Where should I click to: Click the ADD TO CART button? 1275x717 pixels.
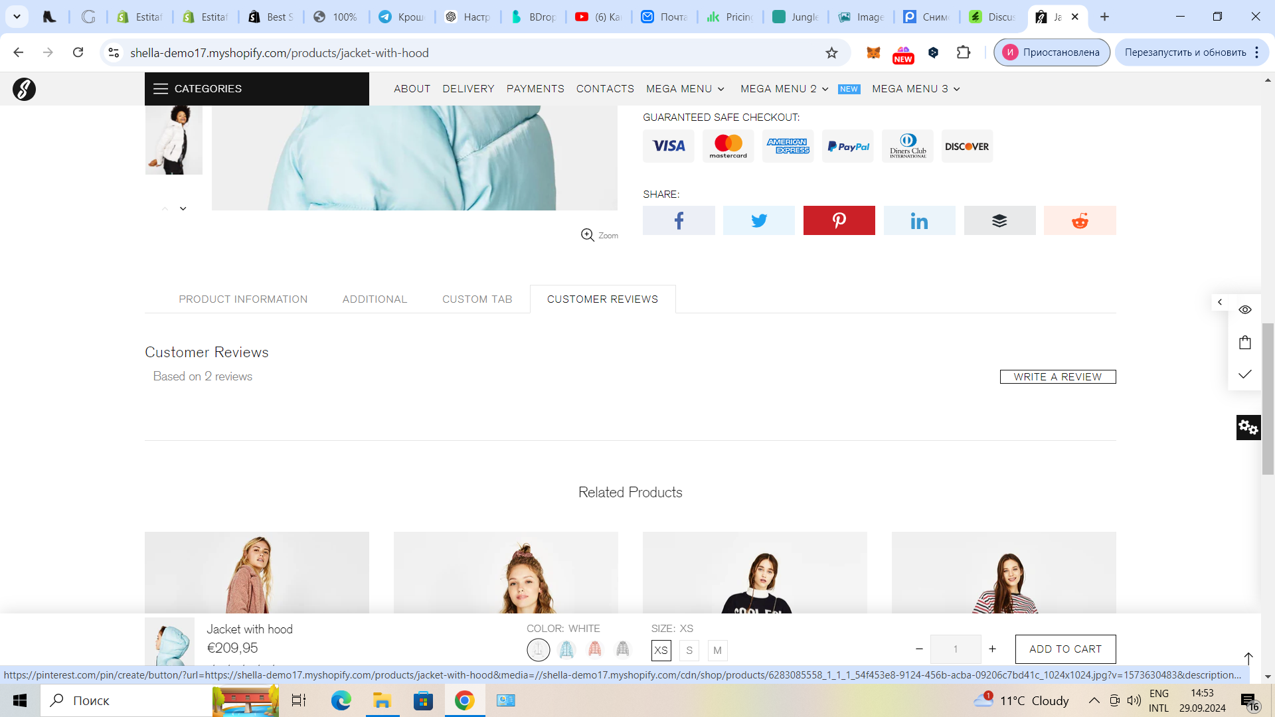coord(1065,649)
